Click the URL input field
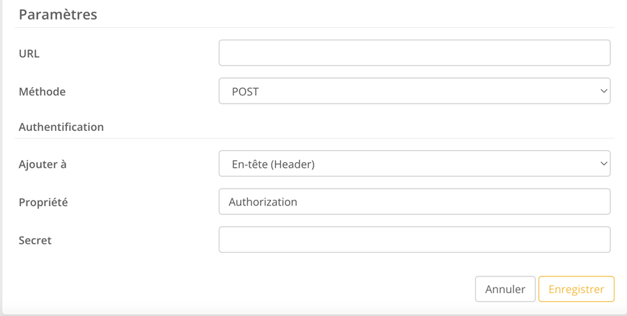Image resolution: width=627 pixels, height=316 pixels. pyautogui.click(x=414, y=53)
